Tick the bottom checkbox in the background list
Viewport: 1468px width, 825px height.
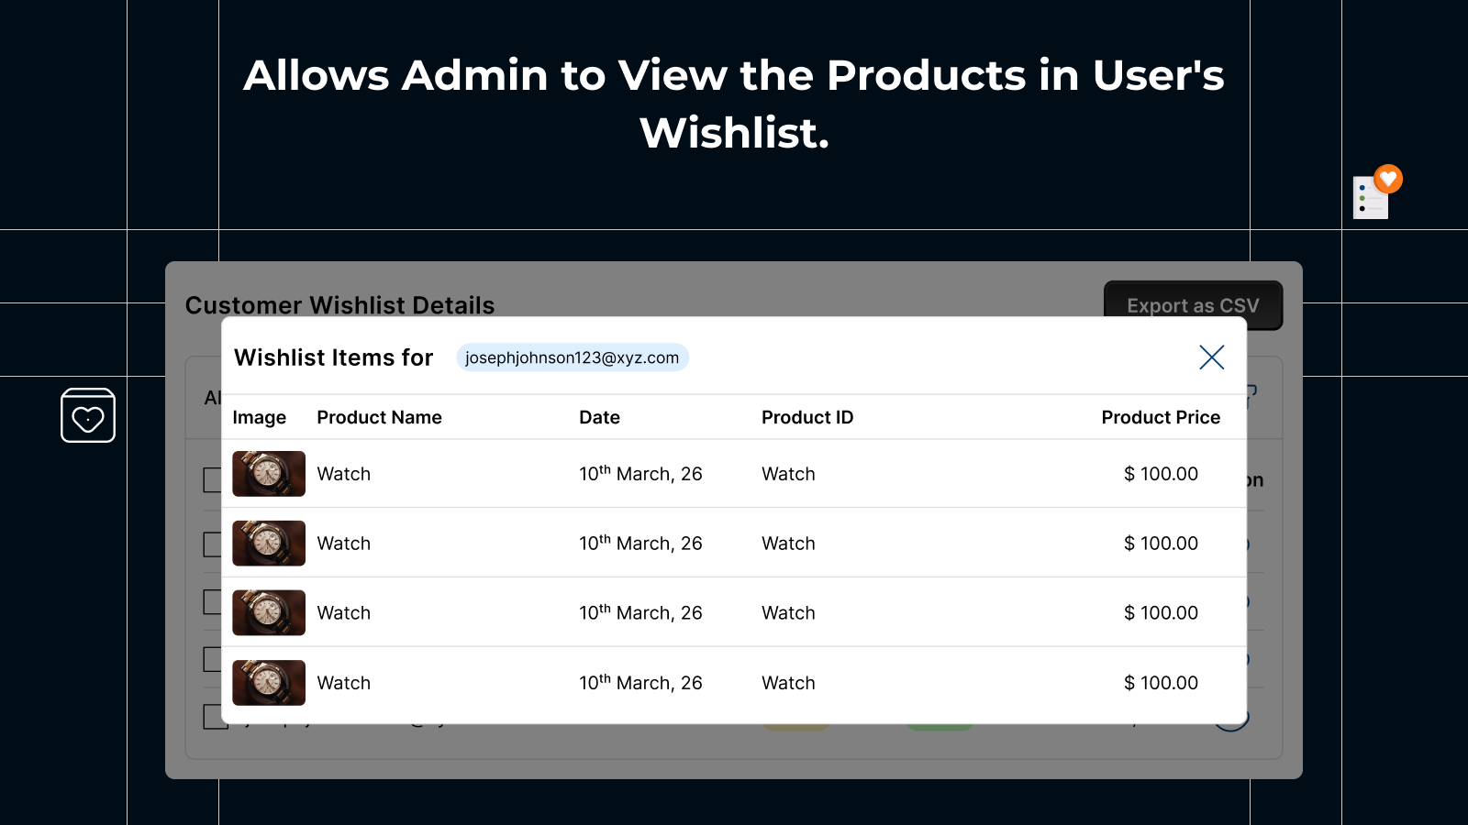point(215,717)
